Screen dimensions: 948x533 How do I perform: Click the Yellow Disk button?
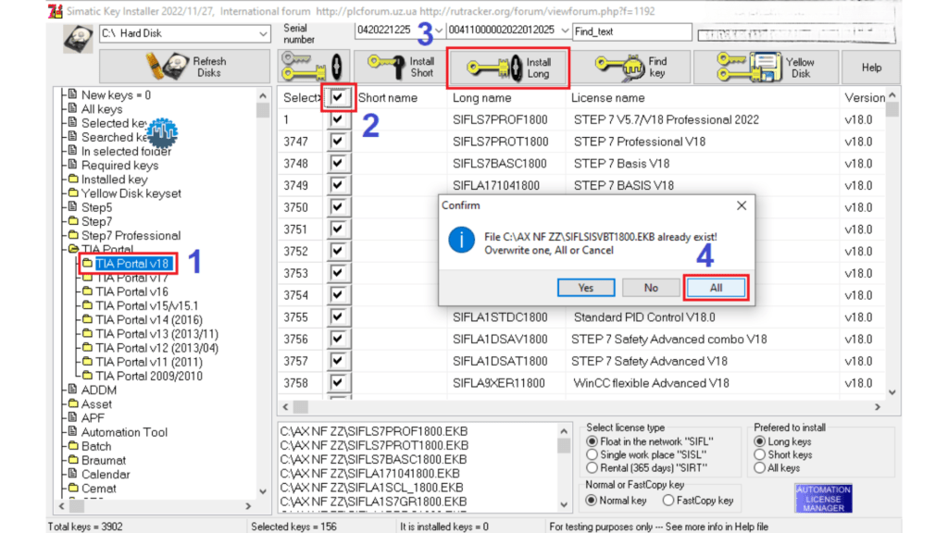point(766,67)
